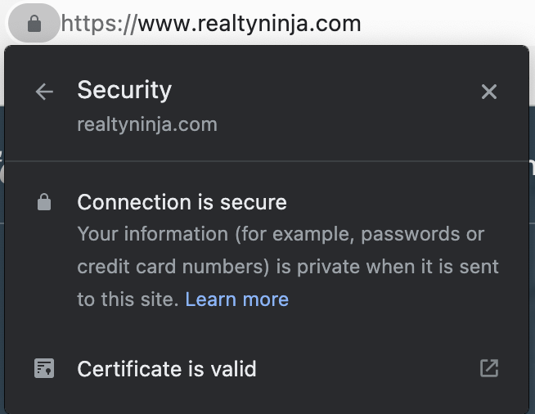Click the divider line below realtyninja.com subtitle
Viewport: 535px width, 414px height.
click(x=267, y=160)
